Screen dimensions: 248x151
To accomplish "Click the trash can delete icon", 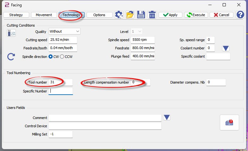I will (x=152, y=15).
